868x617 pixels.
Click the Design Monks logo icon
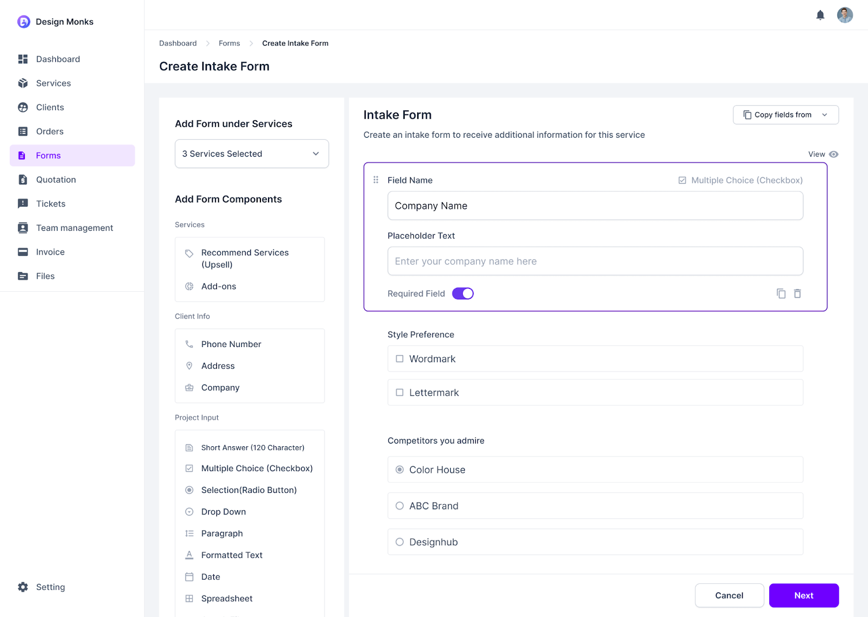point(23,22)
